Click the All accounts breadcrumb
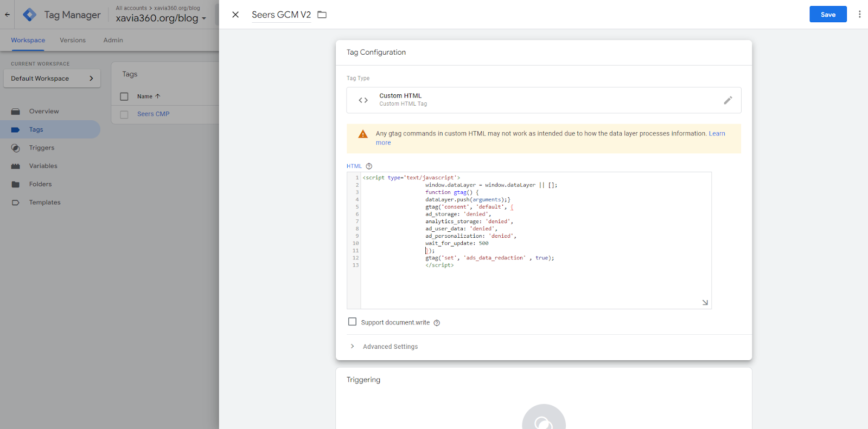This screenshot has width=868, height=429. [x=131, y=8]
